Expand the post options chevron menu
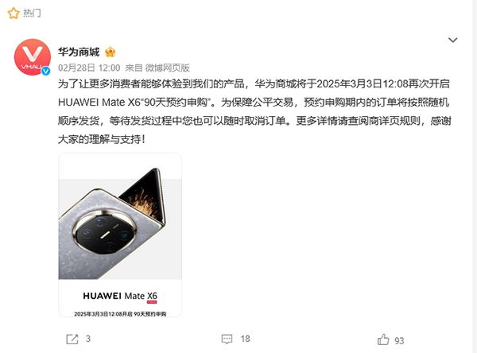Image resolution: width=477 pixels, height=353 pixels. click(x=453, y=40)
